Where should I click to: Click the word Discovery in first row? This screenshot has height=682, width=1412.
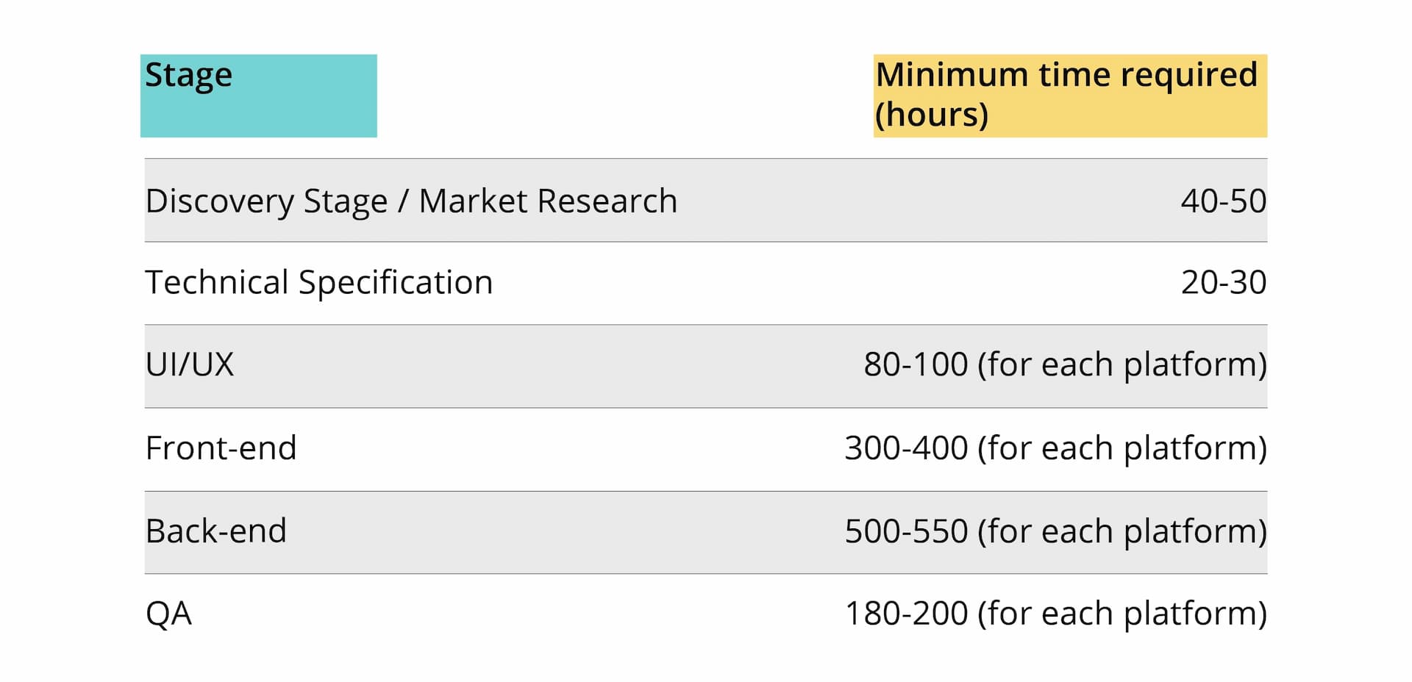(x=219, y=202)
